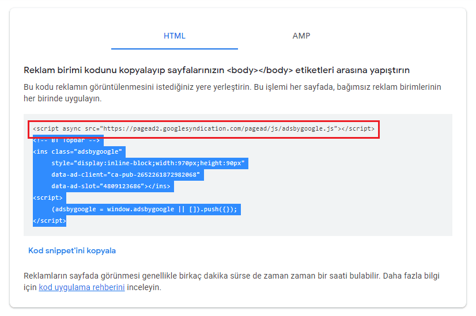Click the opening <script> tag line

tap(48, 198)
